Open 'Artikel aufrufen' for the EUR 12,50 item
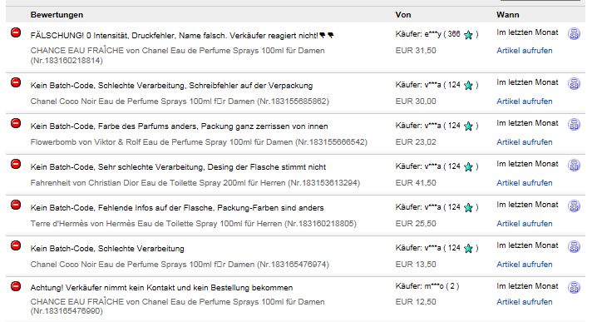Screen dimensions: 597x322 [525, 302]
